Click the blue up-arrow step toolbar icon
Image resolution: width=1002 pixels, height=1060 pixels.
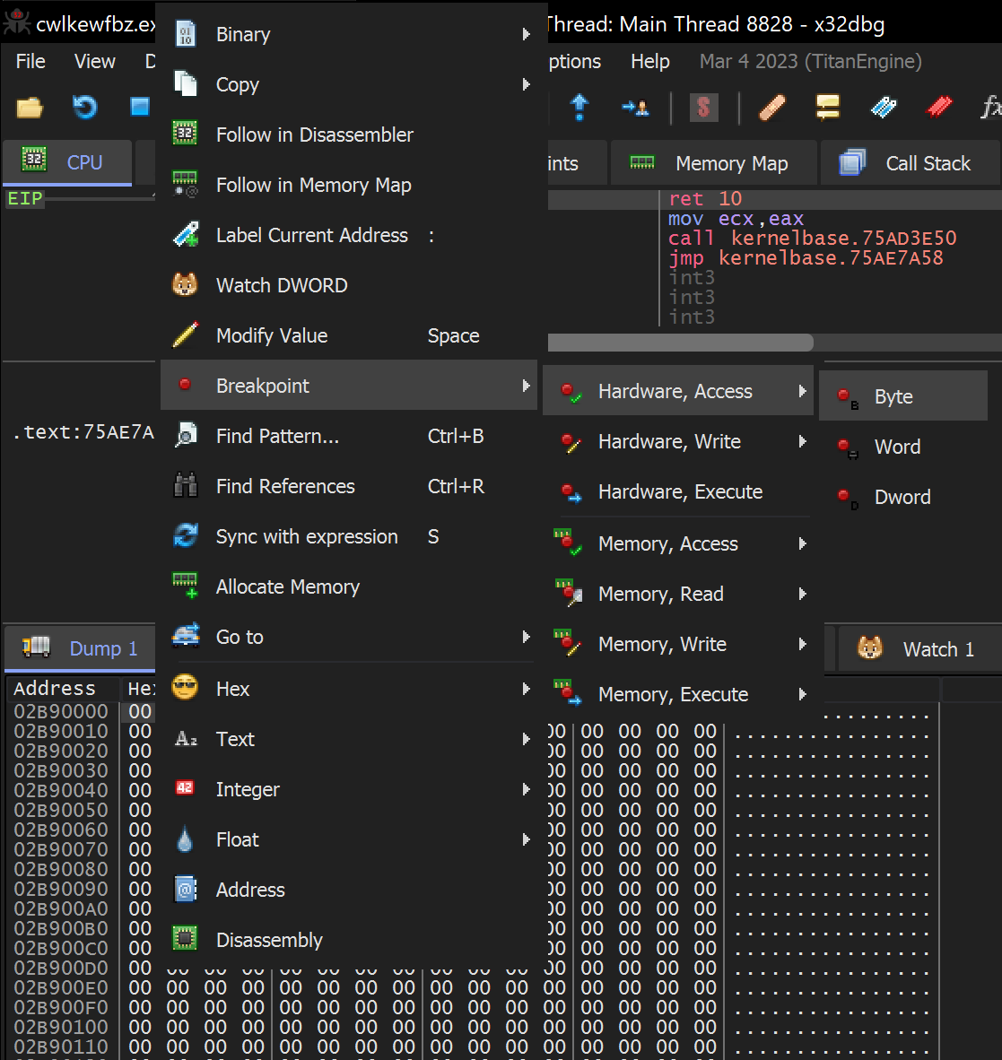point(579,107)
